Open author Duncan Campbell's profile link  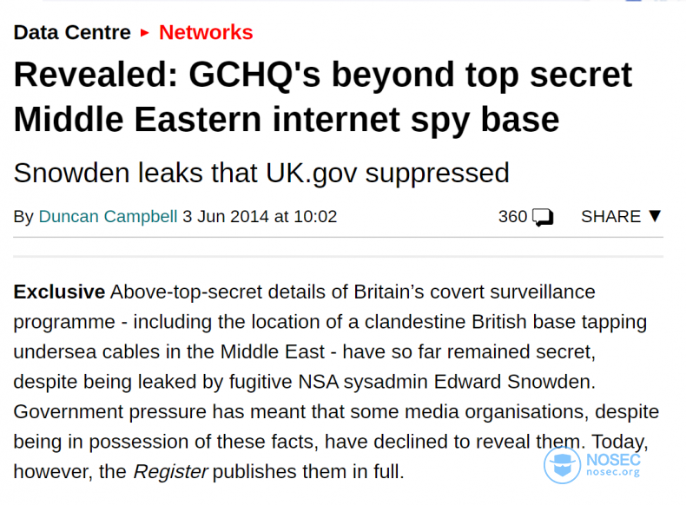coord(108,216)
